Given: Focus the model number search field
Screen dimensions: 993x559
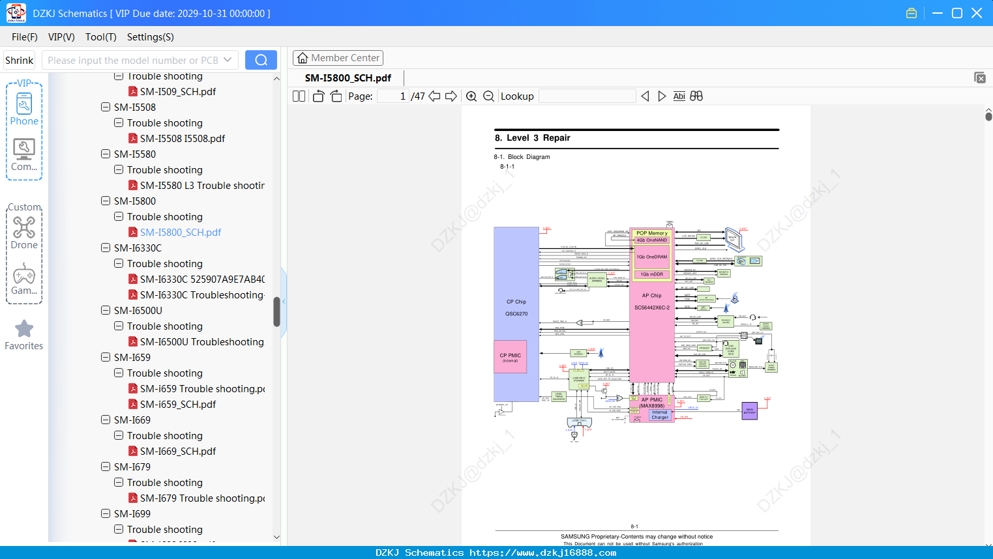Looking at the screenshot, I should click(133, 60).
